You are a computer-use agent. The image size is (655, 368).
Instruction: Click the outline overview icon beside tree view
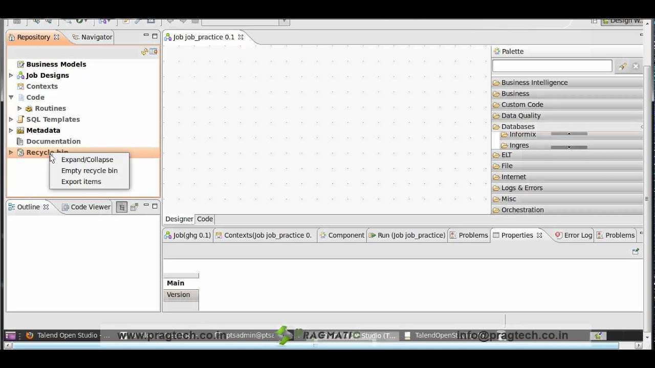click(134, 207)
